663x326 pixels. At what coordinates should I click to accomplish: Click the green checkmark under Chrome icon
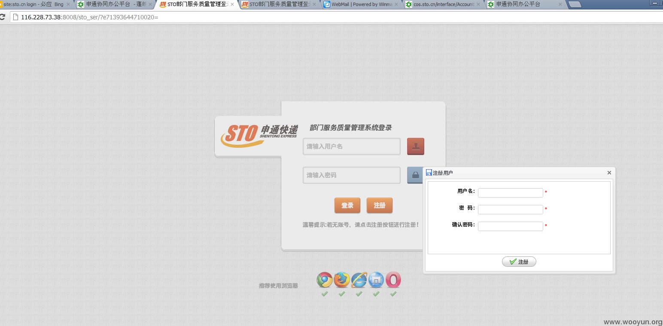pyautogui.click(x=325, y=294)
